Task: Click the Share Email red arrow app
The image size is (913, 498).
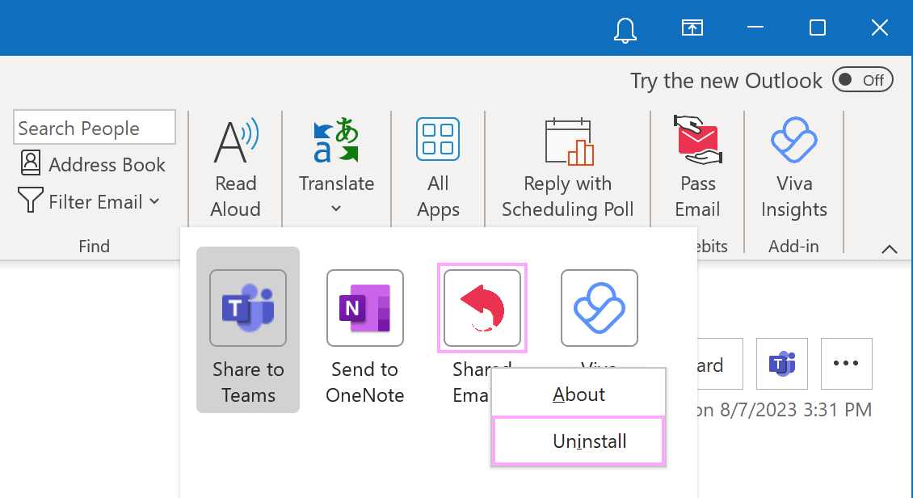Action: [482, 308]
